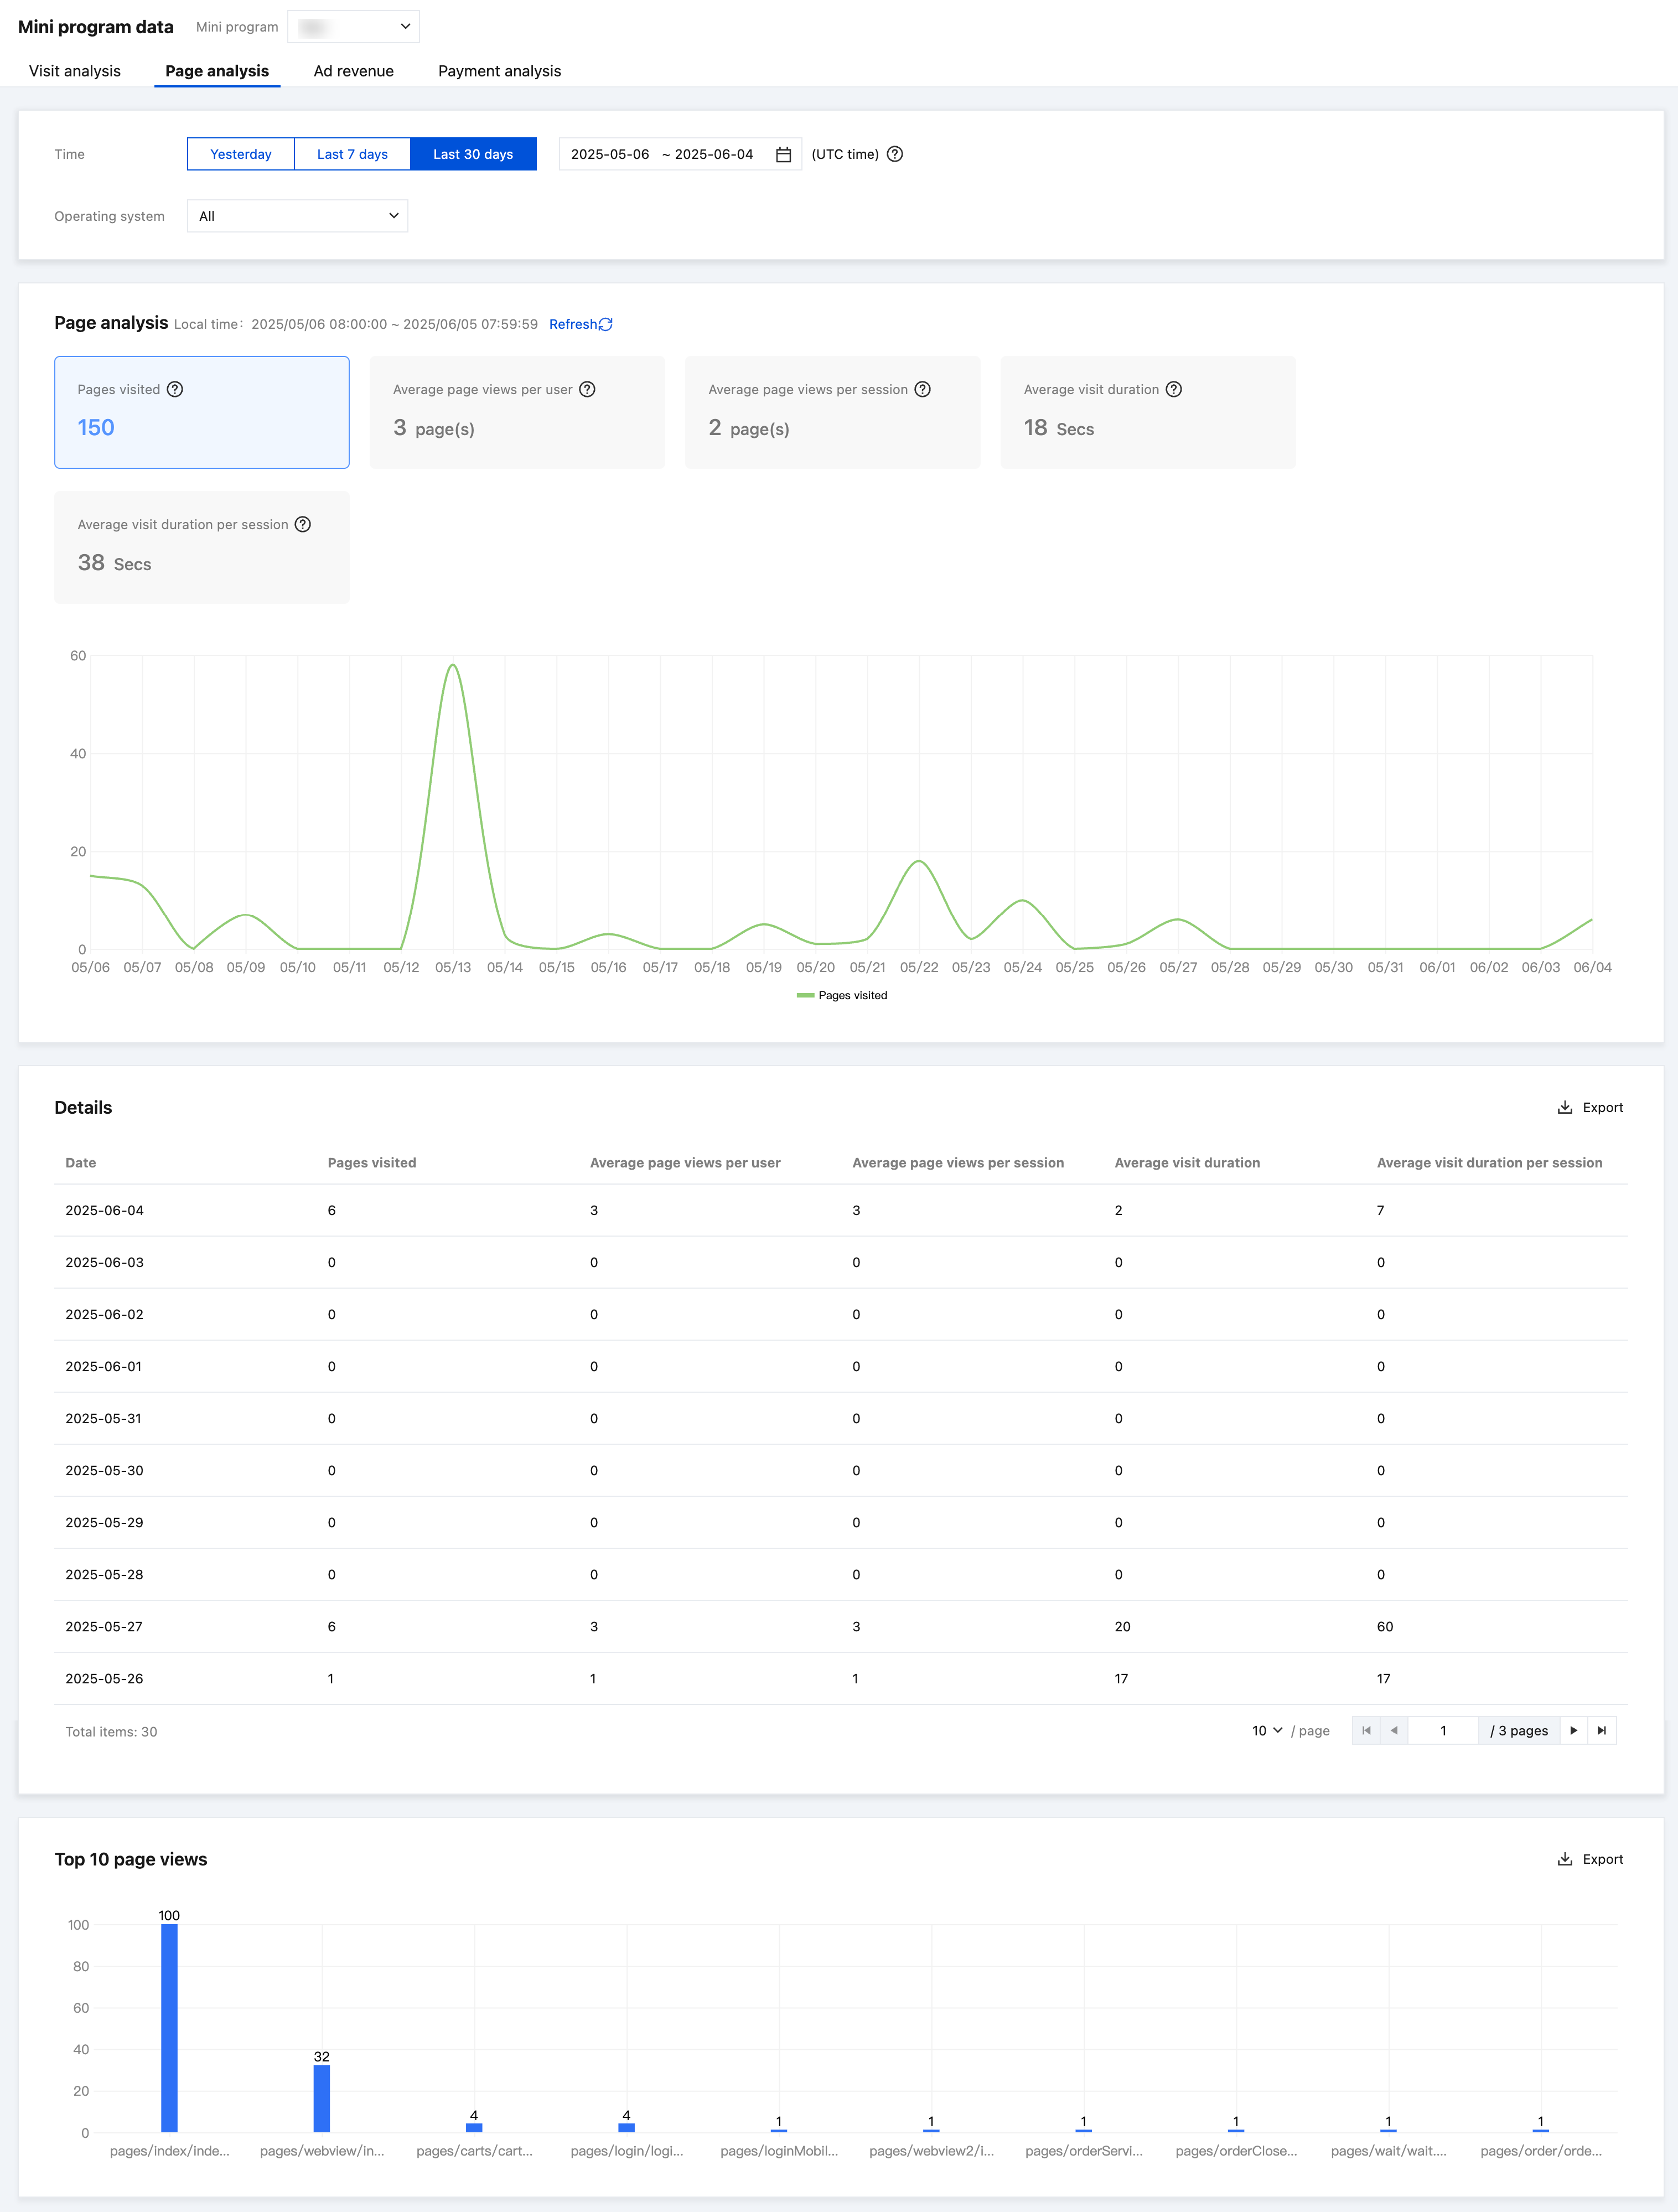Screen dimensions: 1678x2212
Task: Open the Mini program selector dropdown
Action: click(x=354, y=27)
